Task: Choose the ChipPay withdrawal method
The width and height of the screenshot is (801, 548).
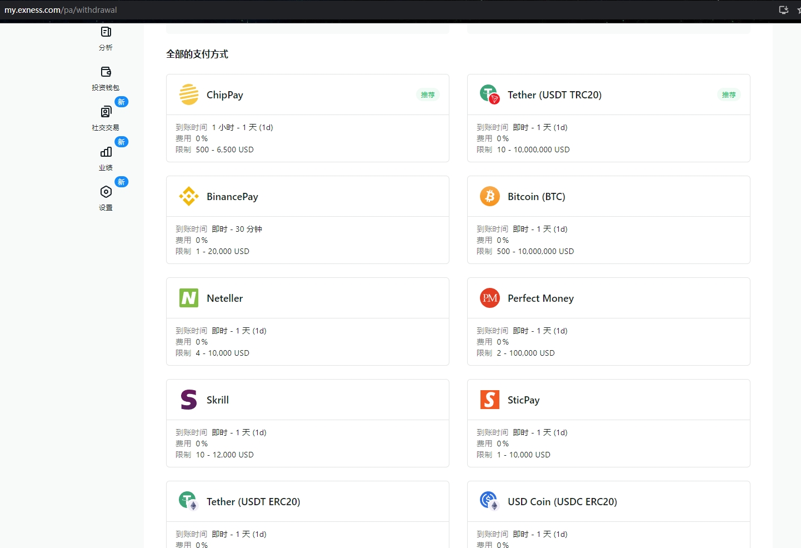Action: coord(308,118)
